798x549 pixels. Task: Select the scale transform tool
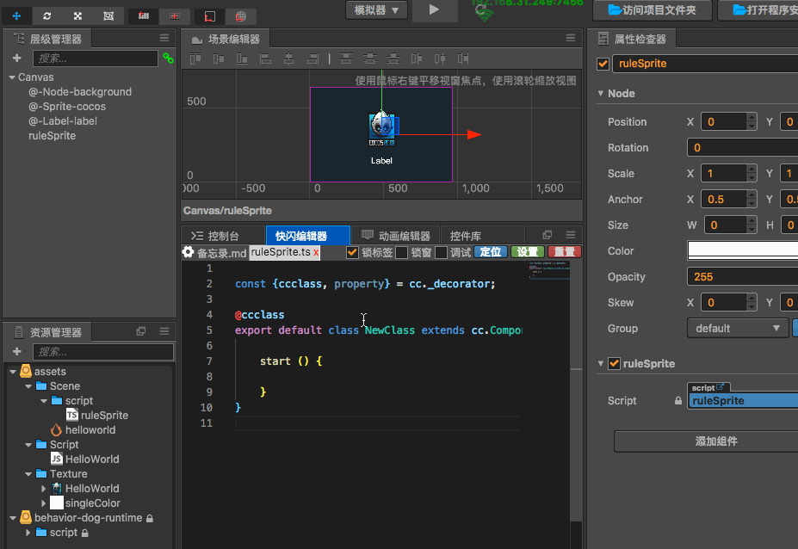[77, 16]
